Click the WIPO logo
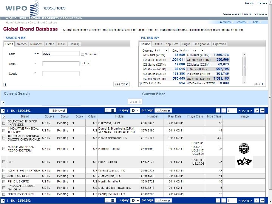 (22, 8)
